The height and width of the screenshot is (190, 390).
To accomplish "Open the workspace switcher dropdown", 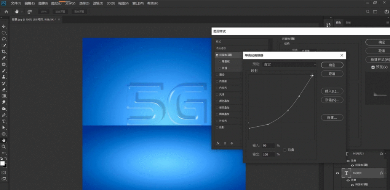I will [376, 12].
